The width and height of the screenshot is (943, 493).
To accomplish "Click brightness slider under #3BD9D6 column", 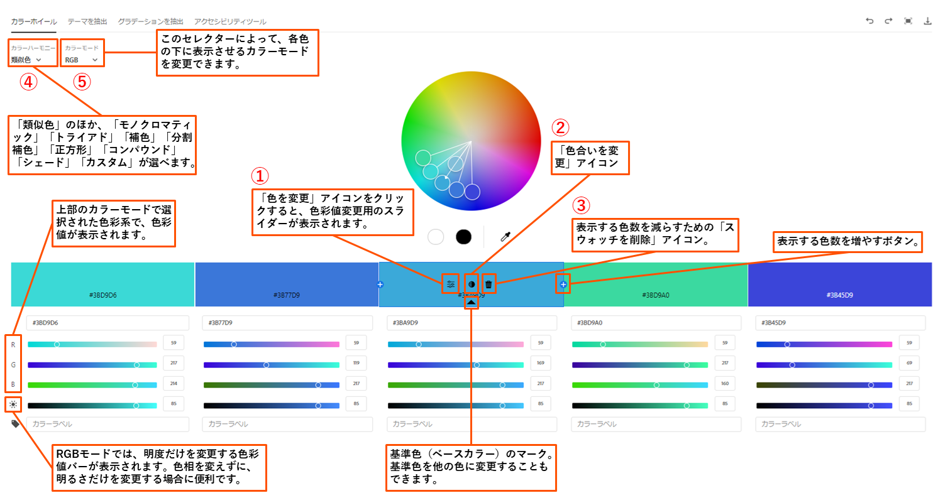I will coord(92,405).
